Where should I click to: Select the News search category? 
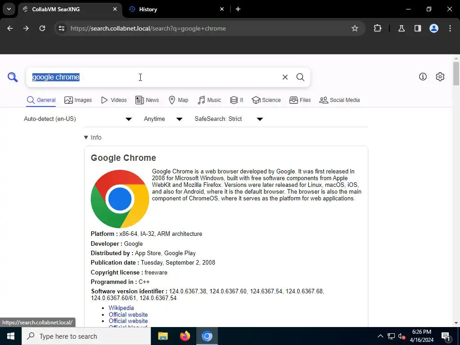(147, 100)
